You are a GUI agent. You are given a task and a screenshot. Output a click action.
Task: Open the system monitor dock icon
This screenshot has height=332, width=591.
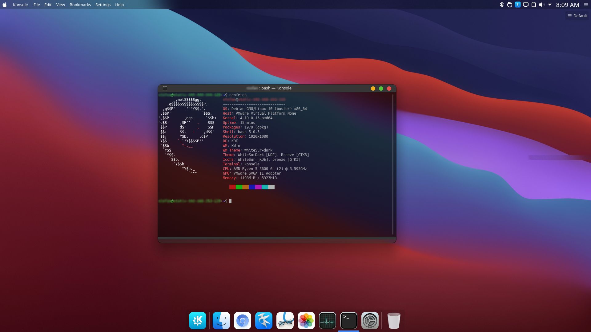327,321
